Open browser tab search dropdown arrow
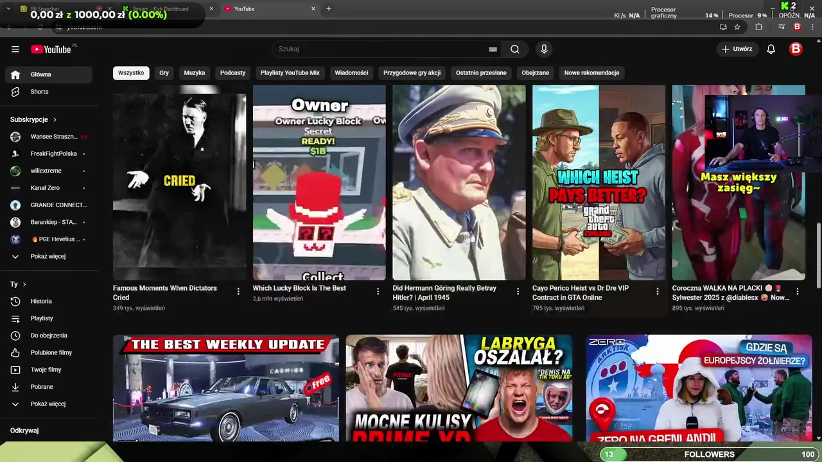This screenshot has height=462, width=822. (x=8, y=9)
